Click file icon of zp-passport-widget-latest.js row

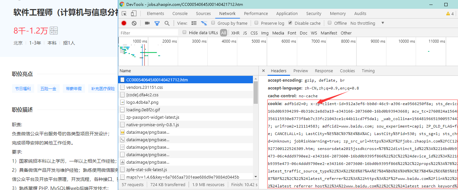122,117
